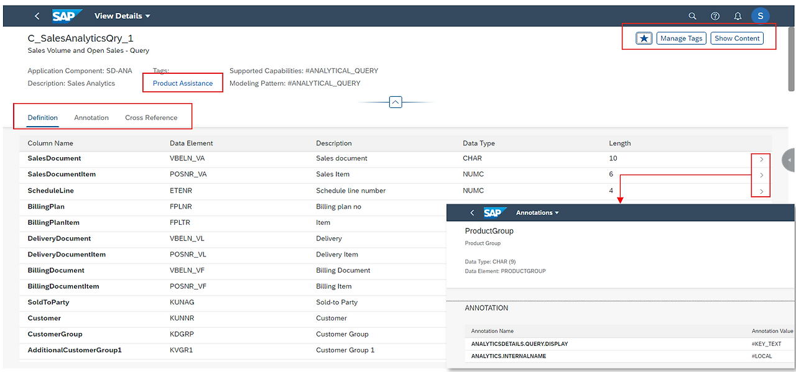Go back in the Annotations window
Viewport: 796px width, 372px height.
click(472, 213)
